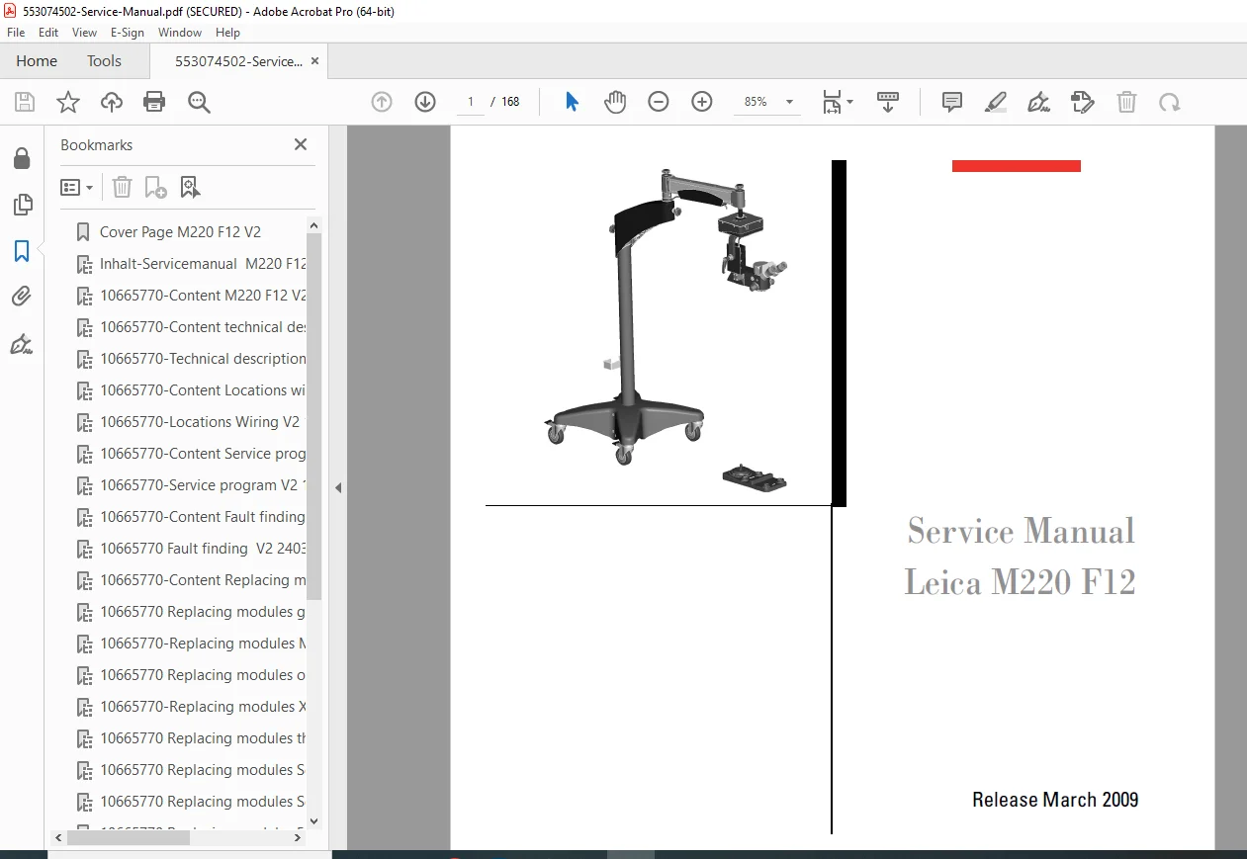
Task: Open the 10665770-Content Fault finding bookmark
Action: pyautogui.click(x=203, y=517)
